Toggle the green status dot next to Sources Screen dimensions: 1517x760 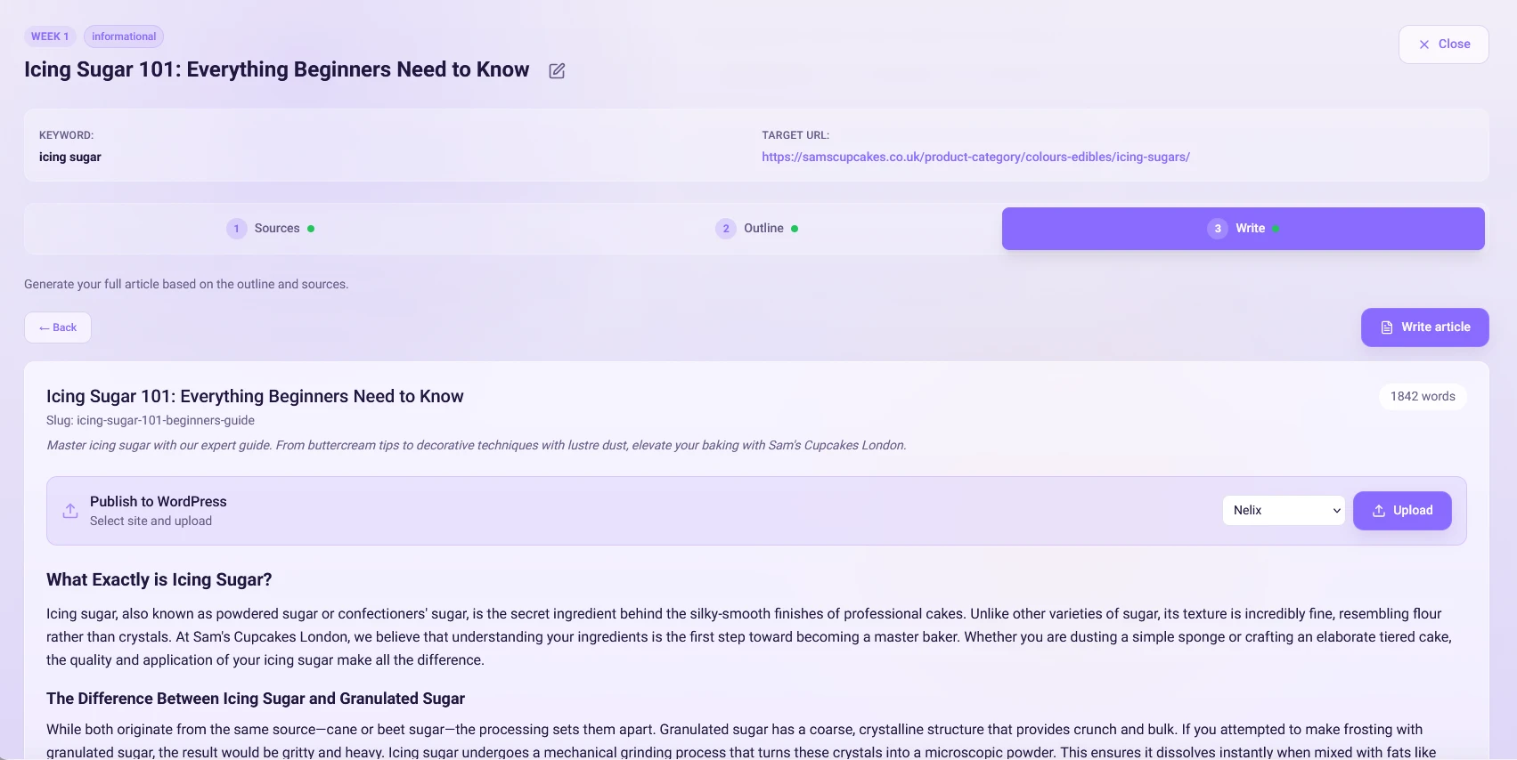coord(311,229)
